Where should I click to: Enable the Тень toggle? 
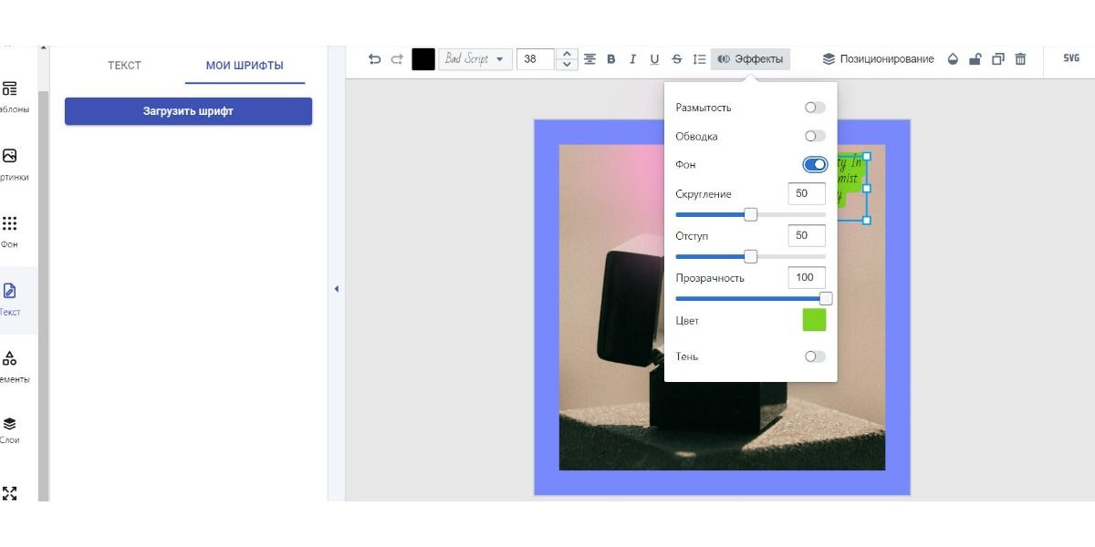815,356
